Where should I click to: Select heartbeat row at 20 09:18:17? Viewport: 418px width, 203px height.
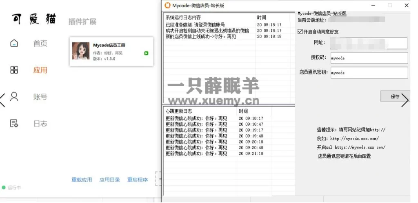point(214,118)
